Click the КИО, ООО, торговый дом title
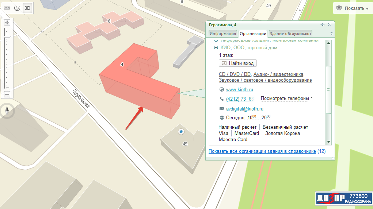The width and height of the screenshot is (373, 209). click(x=249, y=48)
